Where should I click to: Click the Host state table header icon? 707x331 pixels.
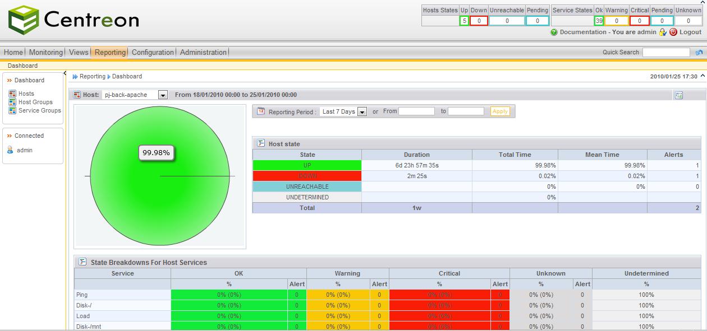[261, 143]
